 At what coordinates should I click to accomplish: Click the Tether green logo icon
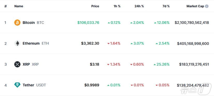point(17,85)
